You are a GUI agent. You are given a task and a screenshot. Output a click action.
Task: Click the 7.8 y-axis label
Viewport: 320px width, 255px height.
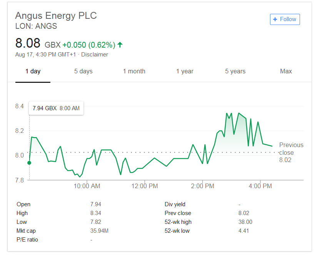pos(19,180)
